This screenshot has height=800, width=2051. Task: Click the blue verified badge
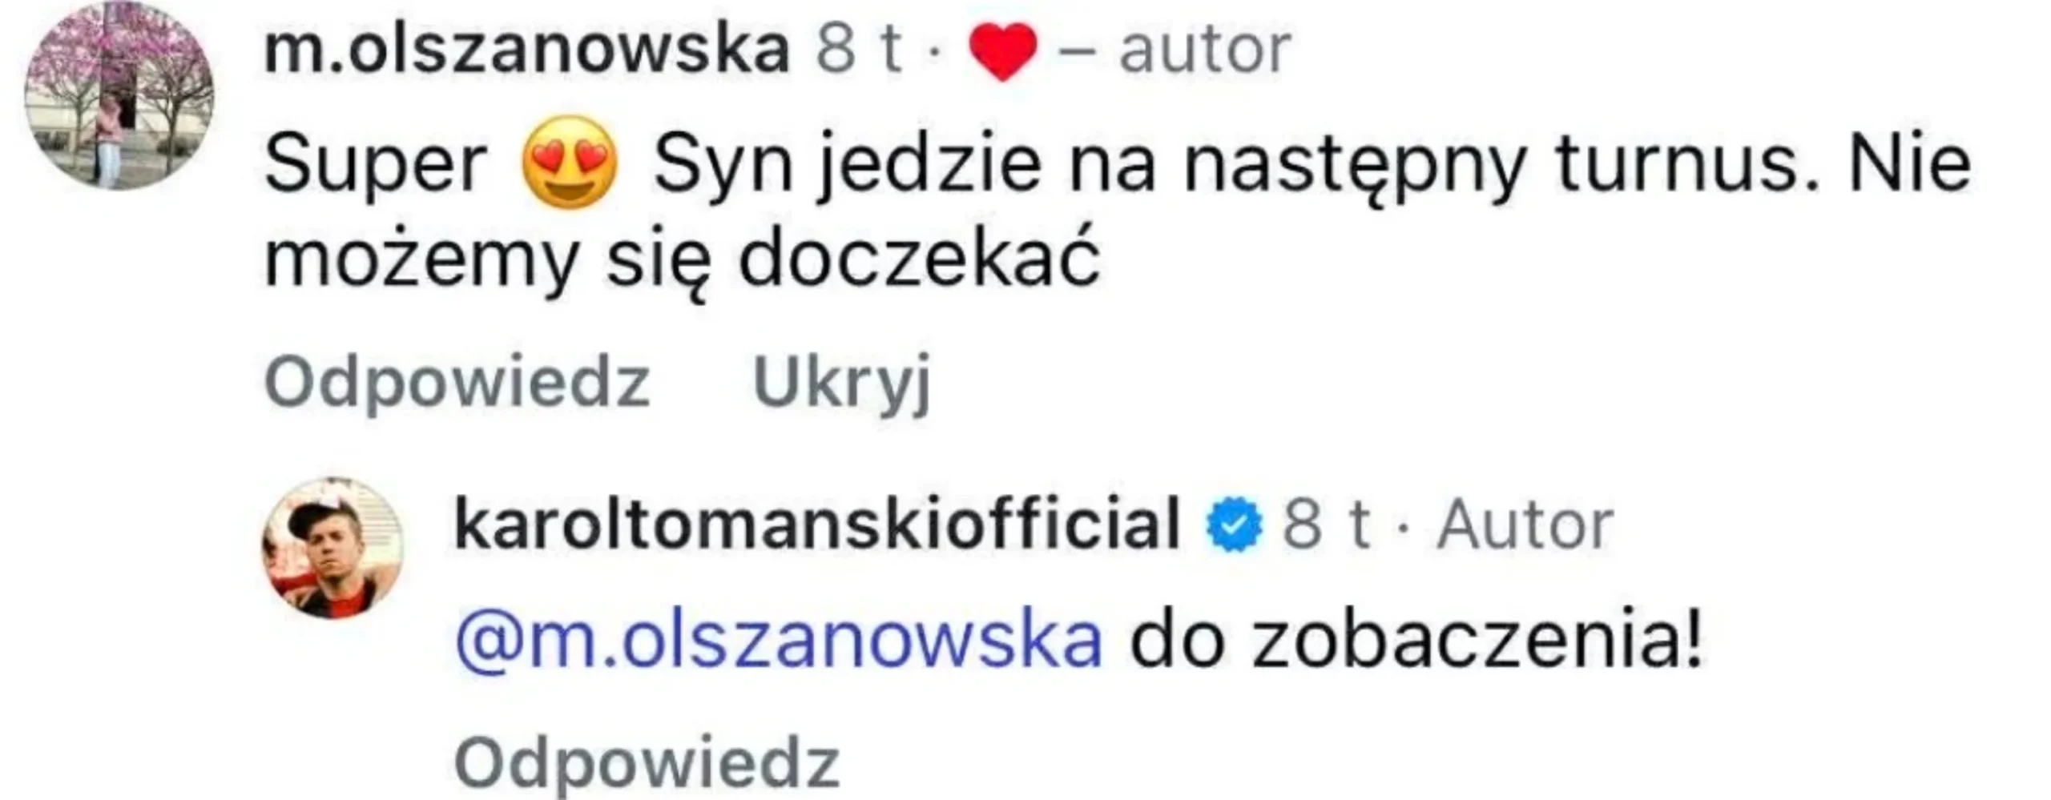click(1234, 525)
